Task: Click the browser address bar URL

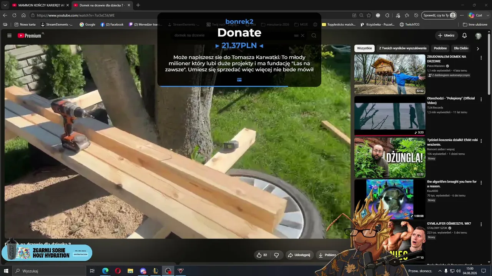Action: click(76, 15)
